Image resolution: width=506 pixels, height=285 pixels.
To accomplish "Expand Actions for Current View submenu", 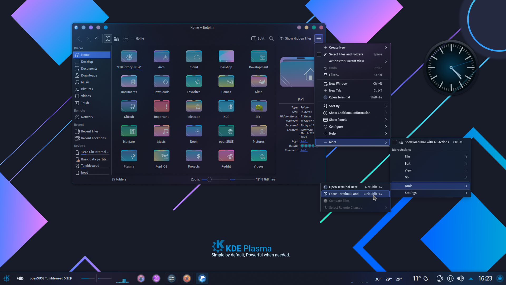I will point(352,61).
